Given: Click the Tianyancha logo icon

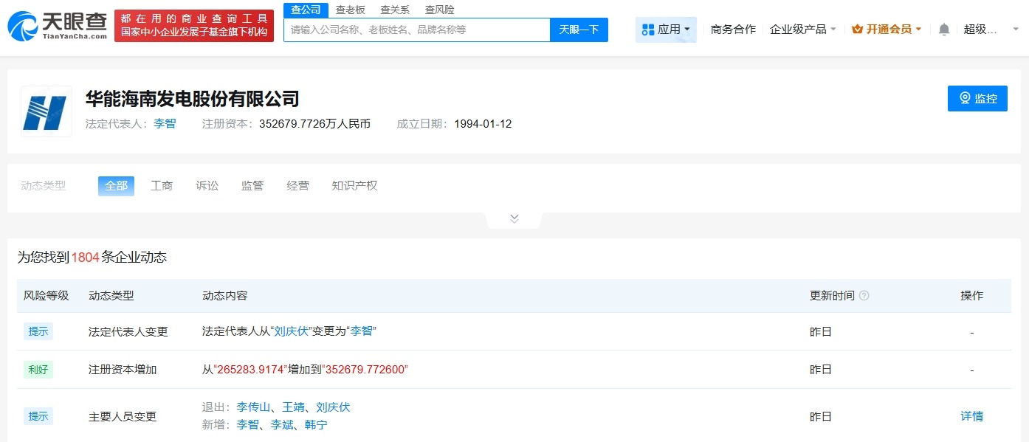Looking at the screenshot, I should click(x=22, y=22).
